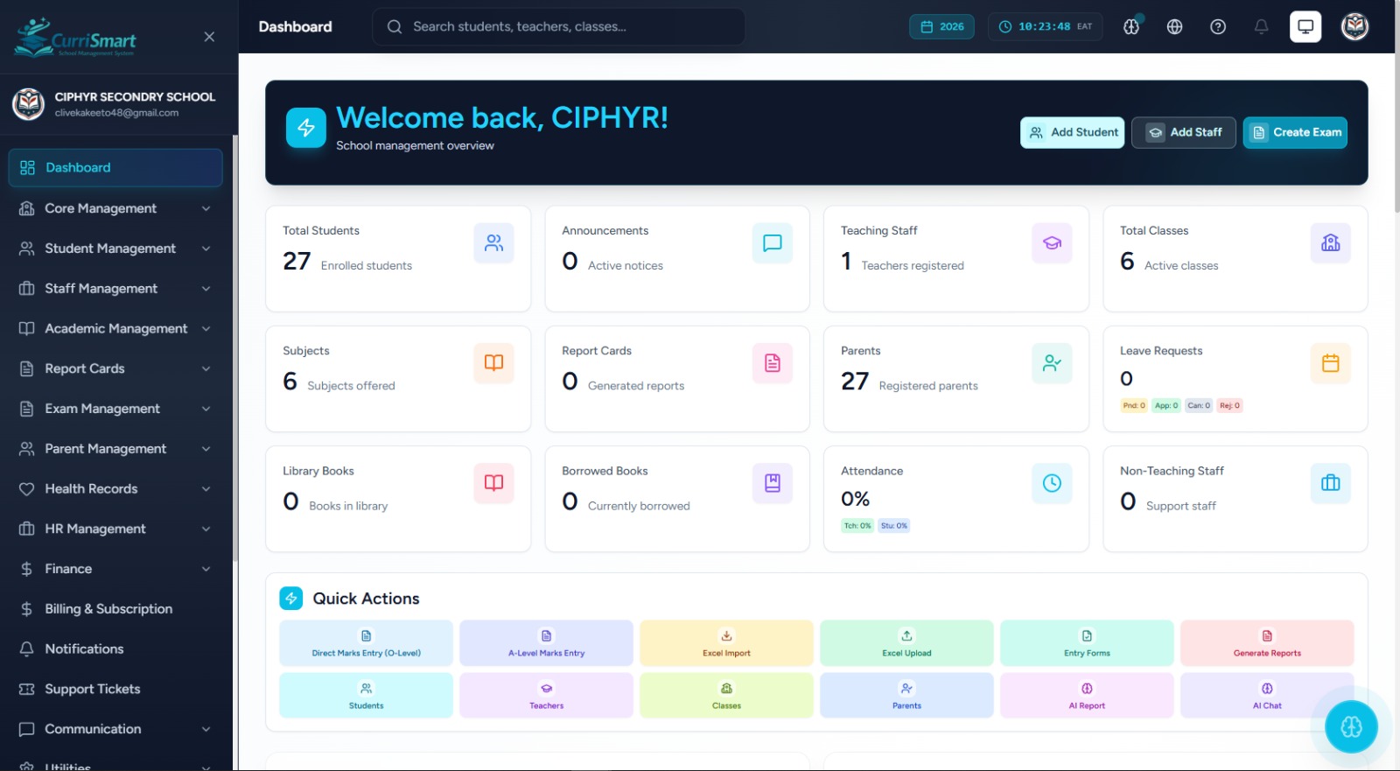The image size is (1400, 771).
Task: Expand Exam Management submenu
Action: (x=115, y=409)
